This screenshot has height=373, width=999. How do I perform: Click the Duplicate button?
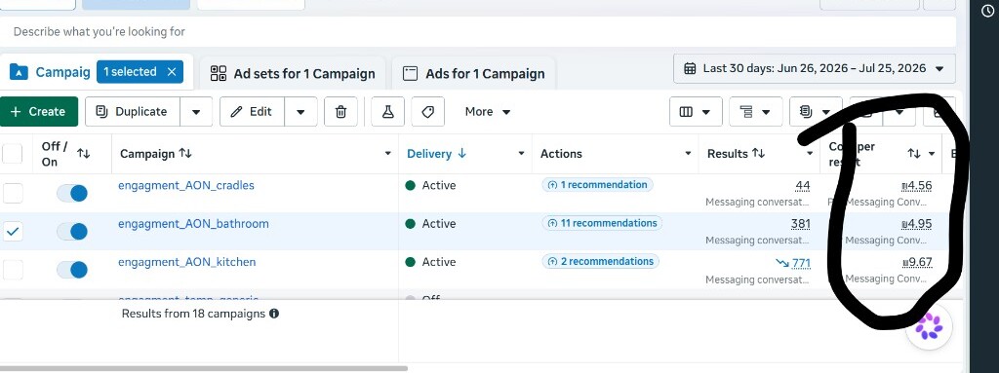coord(133,111)
